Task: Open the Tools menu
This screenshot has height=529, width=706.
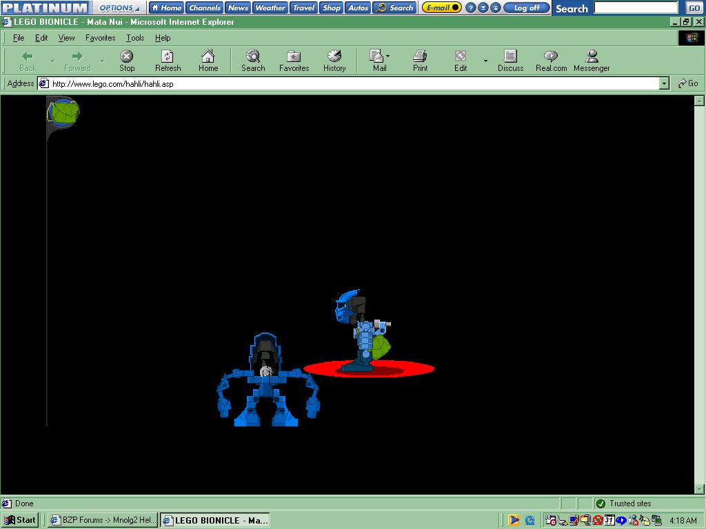Action: pyautogui.click(x=135, y=38)
